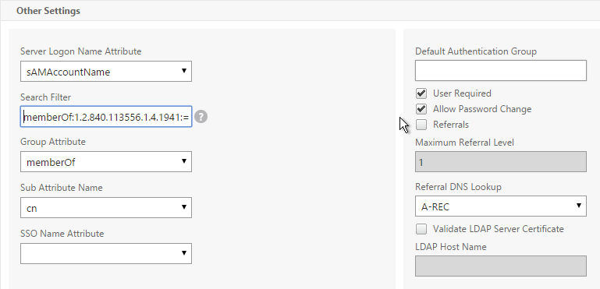Viewport: 600px width, 289px height.
Task: Uncheck Allow Password Change
Action: [x=421, y=109]
